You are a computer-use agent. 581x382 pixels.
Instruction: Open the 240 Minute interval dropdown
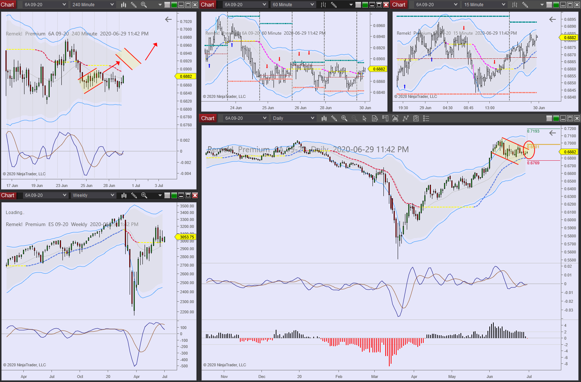click(x=93, y=5)
